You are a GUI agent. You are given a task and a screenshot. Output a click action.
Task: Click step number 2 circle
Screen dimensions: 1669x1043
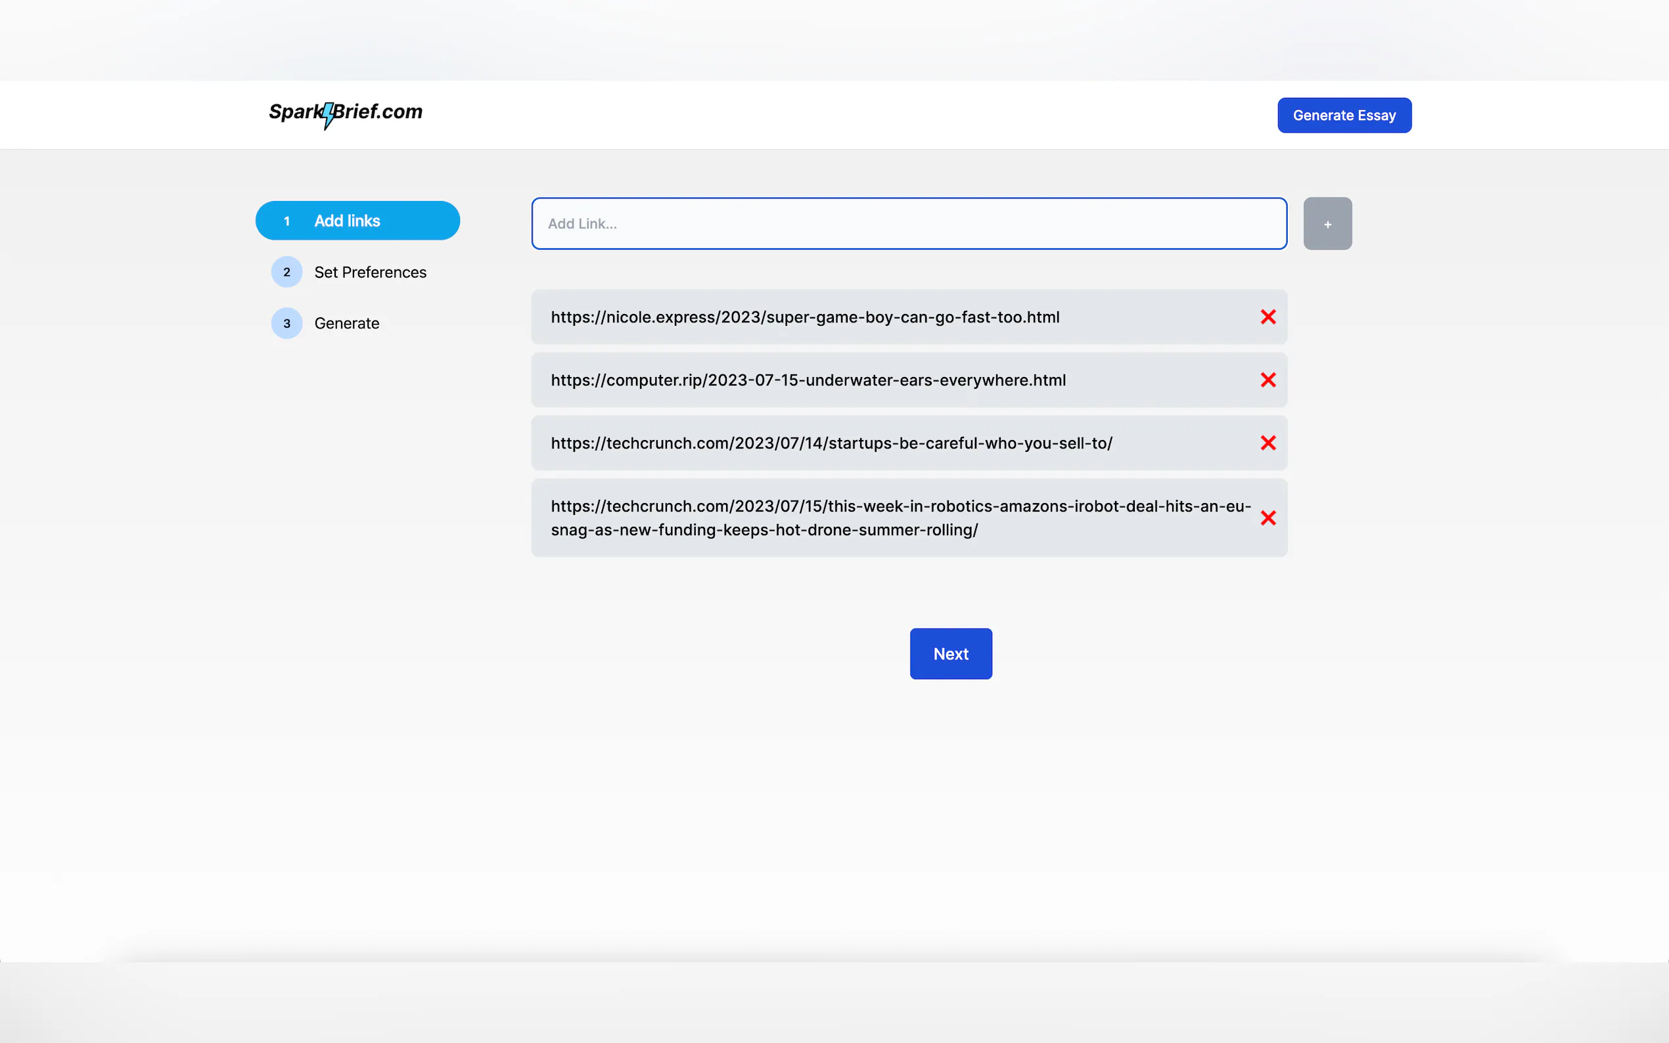(x=287, y=272)
